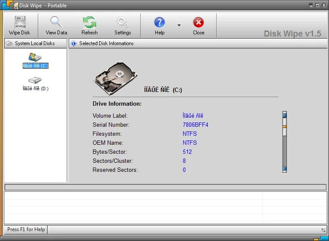Viewport: 329px width, 241px height.
Task: Select the C: system drive
Action: (35, 61)
